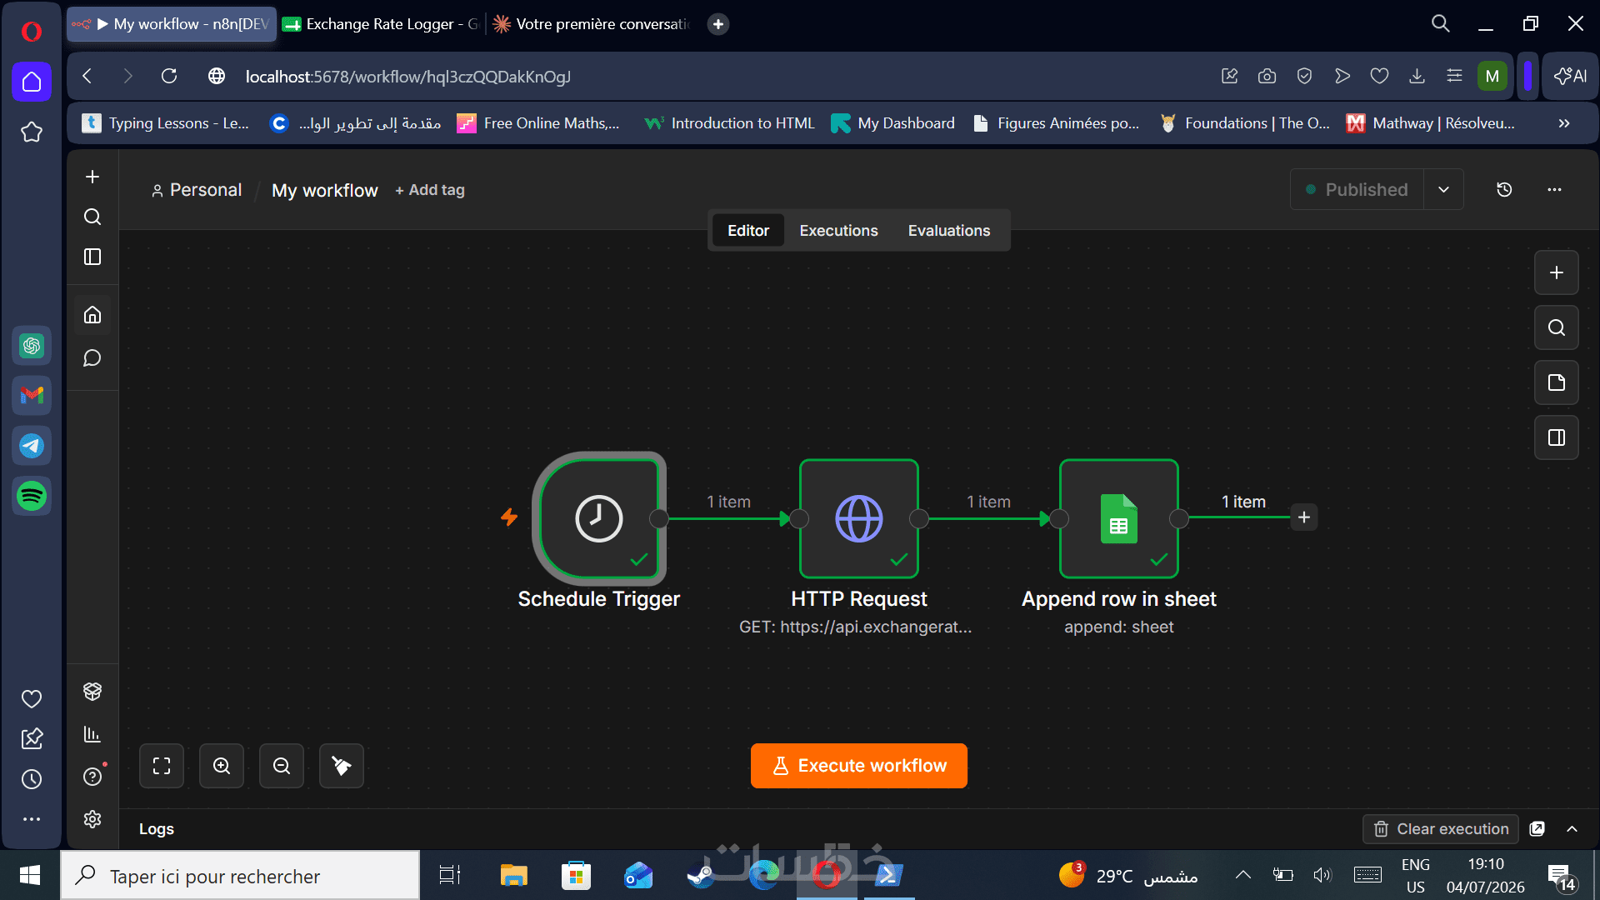Click the Windows search box

pos(240,875)
